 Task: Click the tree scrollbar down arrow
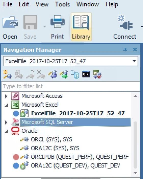[x=135, y=173]
